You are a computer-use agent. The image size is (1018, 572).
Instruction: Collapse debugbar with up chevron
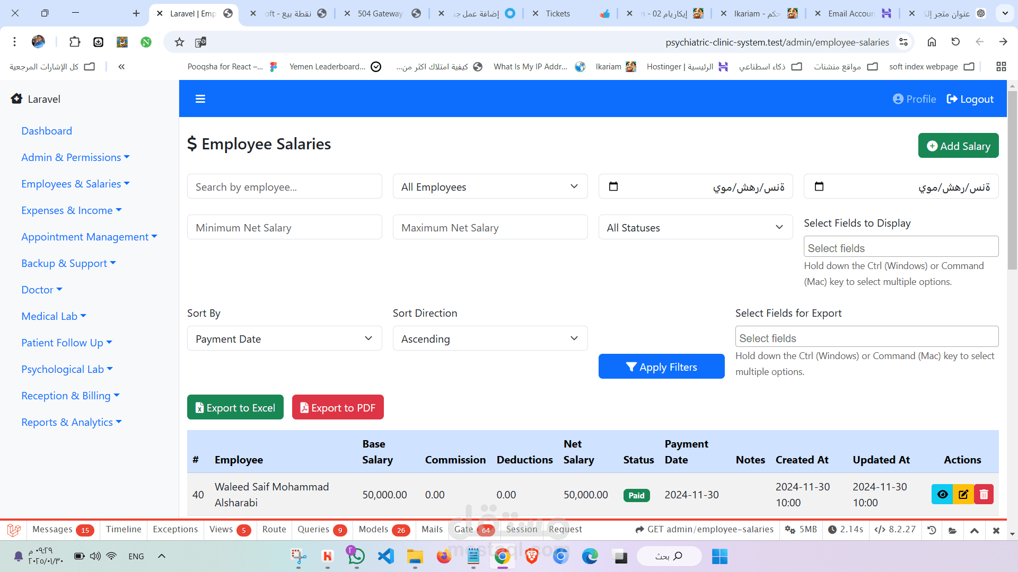[975, 530]
